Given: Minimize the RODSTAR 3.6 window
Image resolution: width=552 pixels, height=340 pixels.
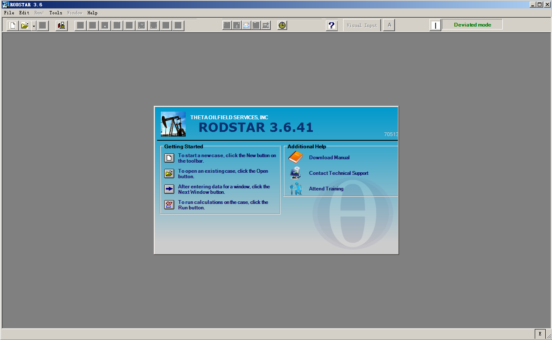Looking at the screenshot, I should click(x=533, y=4).
